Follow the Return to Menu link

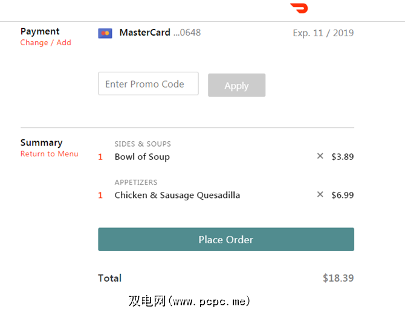(x=50, y=154)
